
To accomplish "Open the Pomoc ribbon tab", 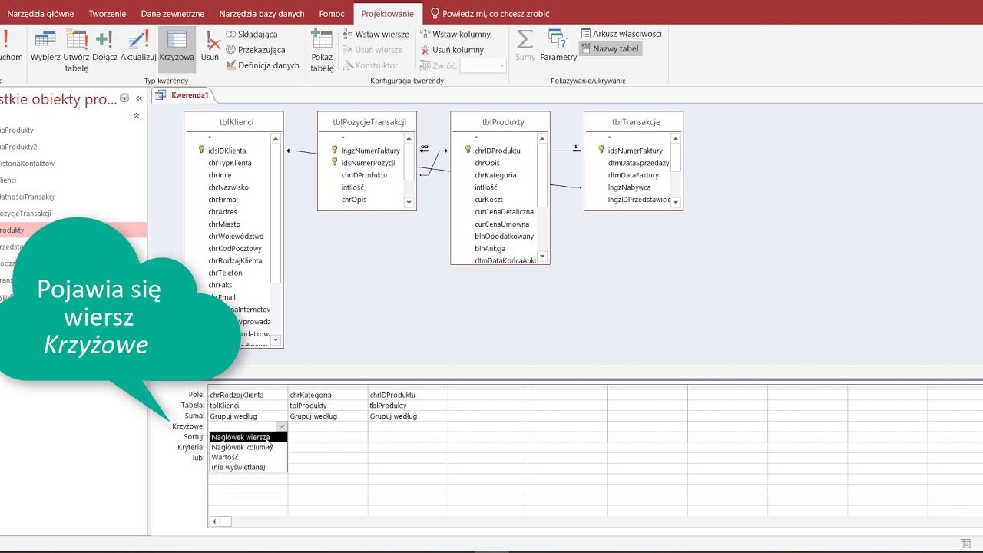I will coord(332,14).
